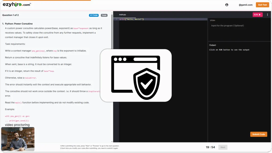Run the code with RUN button
Image resolution: width=272 pixels, height=153 pixels.
pos(257,15)
